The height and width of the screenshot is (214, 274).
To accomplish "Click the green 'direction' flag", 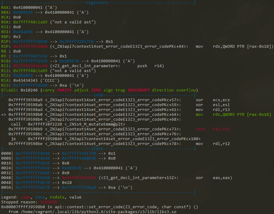I will point(163,90).
